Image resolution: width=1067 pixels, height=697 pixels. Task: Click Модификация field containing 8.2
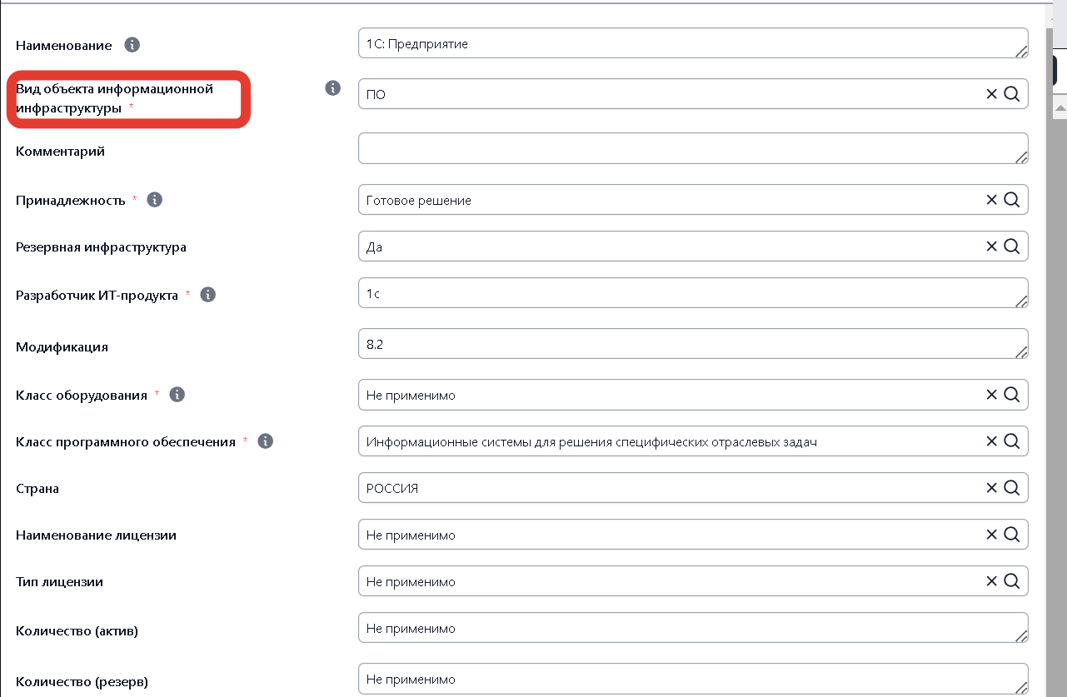693,344
